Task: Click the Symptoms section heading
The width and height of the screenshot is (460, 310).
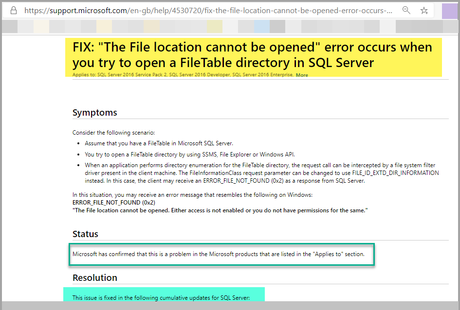Action: pos(95,112)
